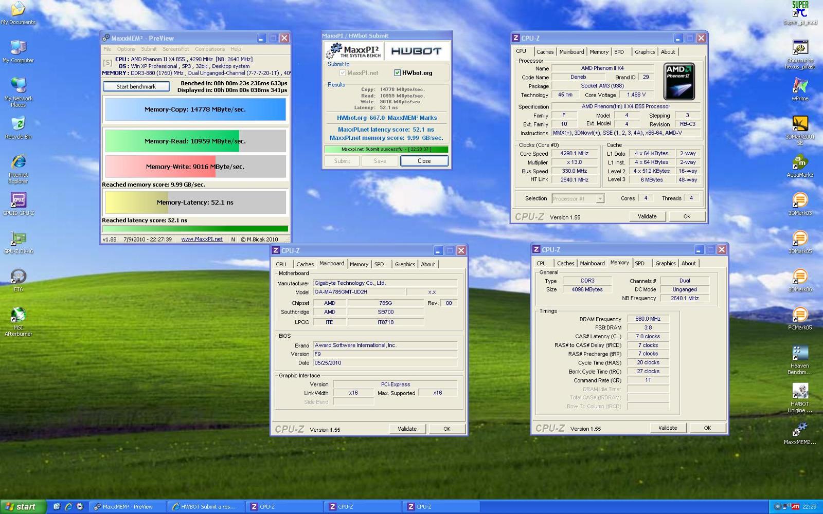823x514 pixels.
Task: Open hexus_pifast shortcut icon
Action: [x=800, y=54]
